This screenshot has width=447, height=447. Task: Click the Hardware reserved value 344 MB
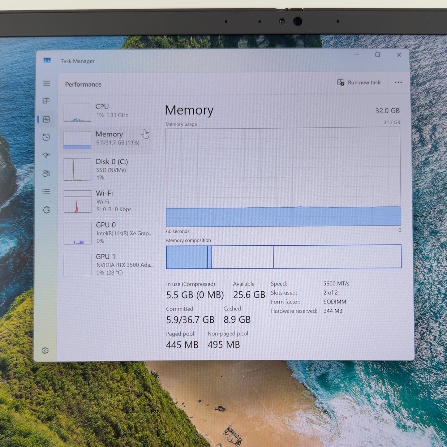[x=333, y=311]
